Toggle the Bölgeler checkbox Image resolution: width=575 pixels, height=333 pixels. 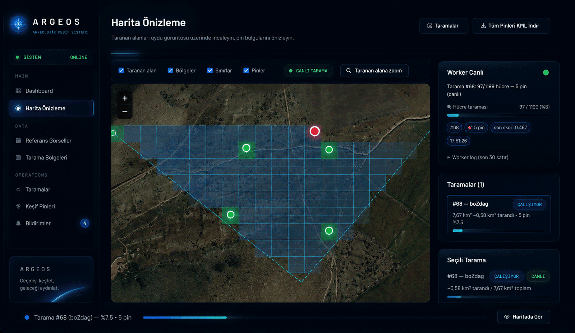170,71
